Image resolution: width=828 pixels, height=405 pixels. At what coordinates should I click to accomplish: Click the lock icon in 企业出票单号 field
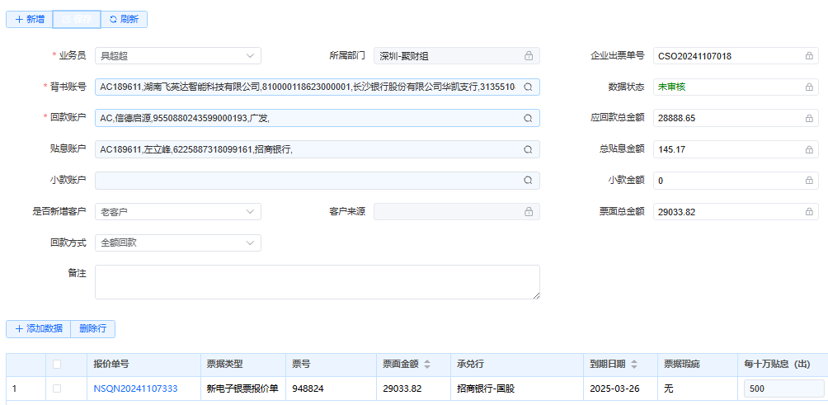coord(809,56)
